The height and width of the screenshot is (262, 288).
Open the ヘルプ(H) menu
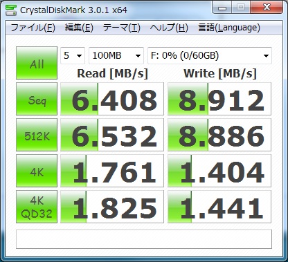(x=169, y=28)
